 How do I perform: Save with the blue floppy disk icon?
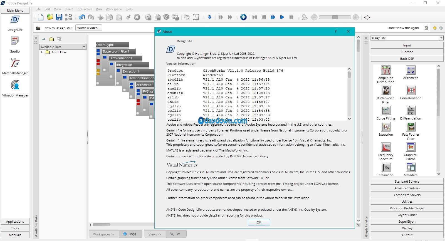tap(59, 17)
